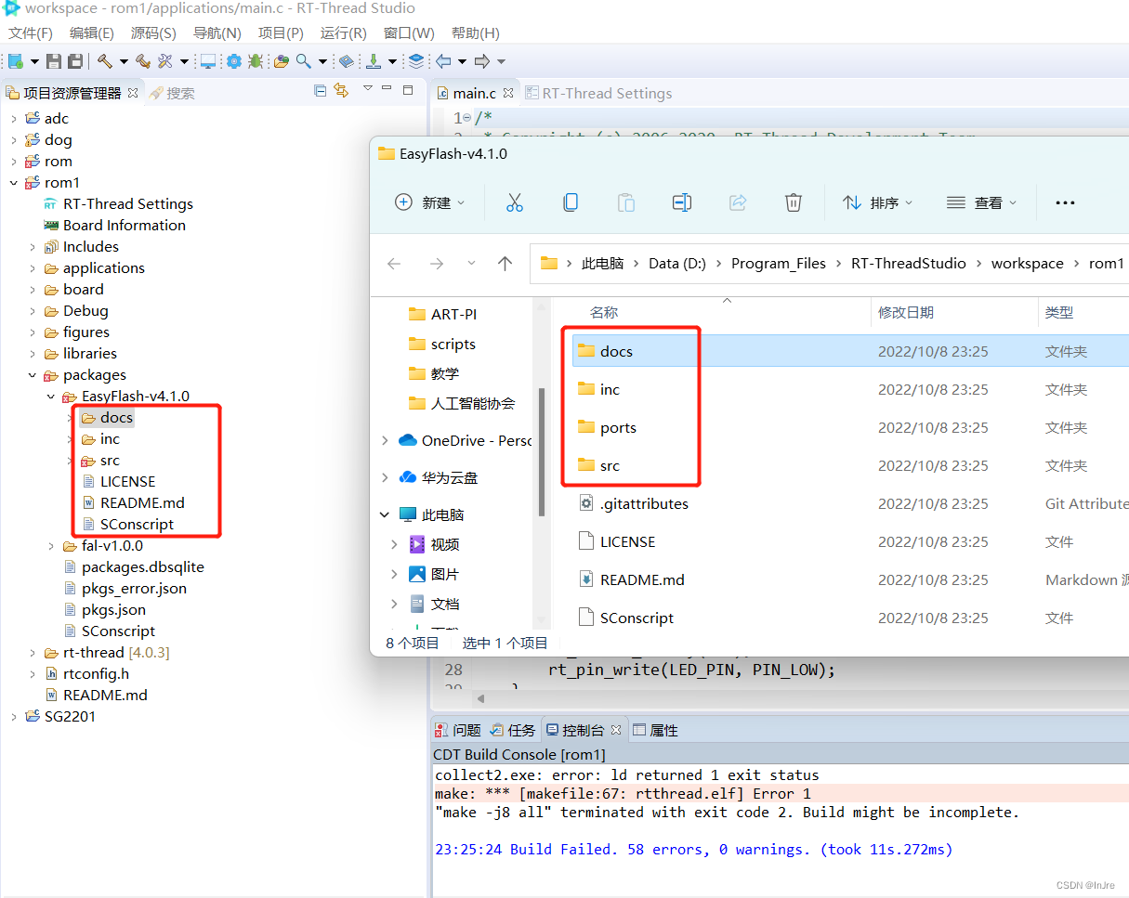Image resolution: width=1129 pixels, height=898 pixels.
Task: Open the project explorer view menu triangle
Action: tap(368, 89)
